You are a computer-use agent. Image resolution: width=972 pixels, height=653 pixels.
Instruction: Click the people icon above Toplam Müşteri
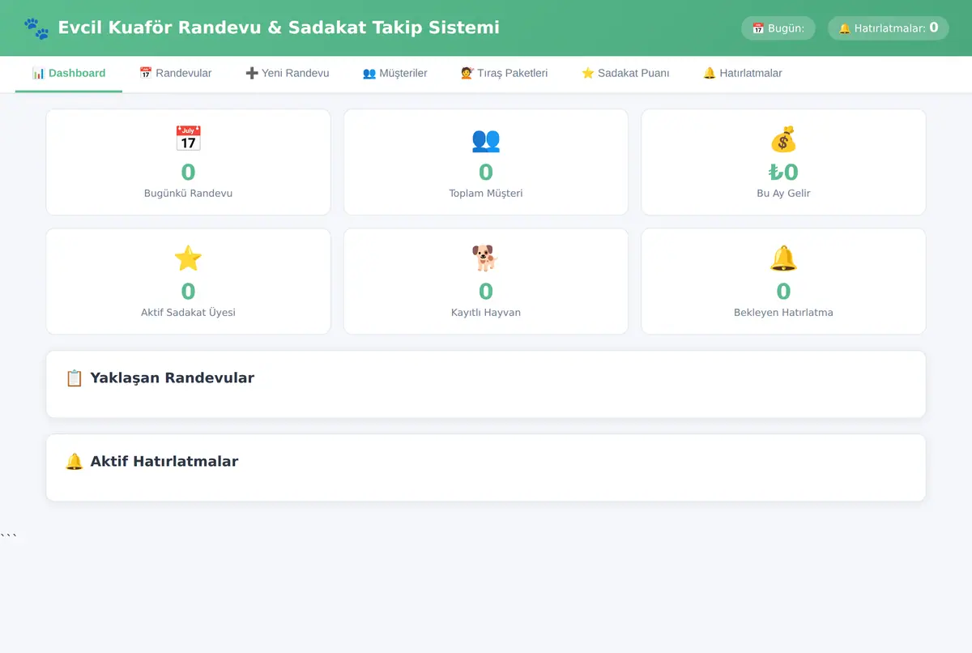pos(486,139)
